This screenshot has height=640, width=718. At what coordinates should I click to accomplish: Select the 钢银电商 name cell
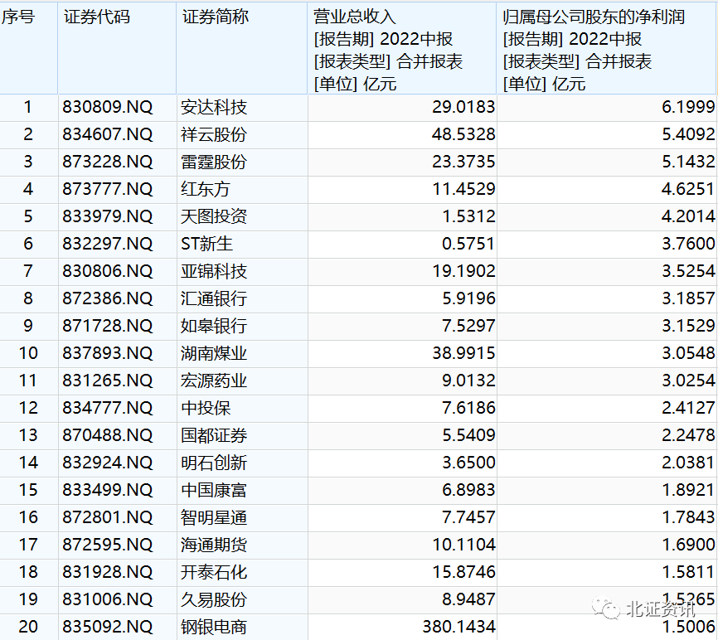pos(214,628)
